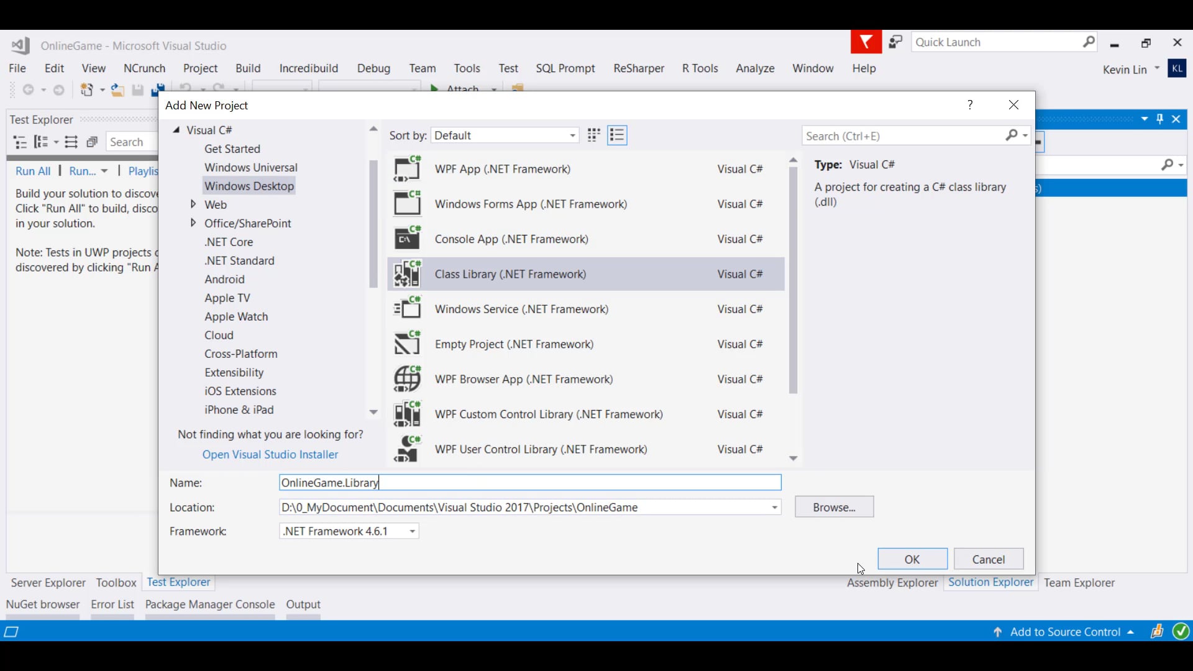Click the Console App template icon
Viewport: 1193px width, 671px height.
[x=407, y=239]
